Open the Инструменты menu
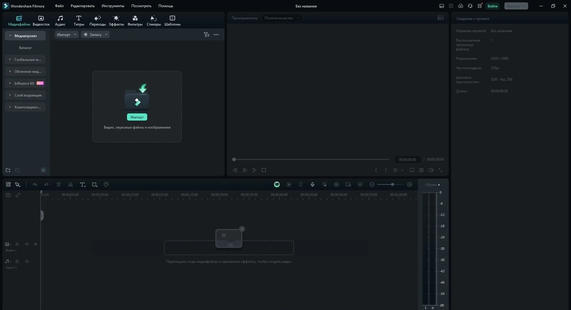 (113, 6)
